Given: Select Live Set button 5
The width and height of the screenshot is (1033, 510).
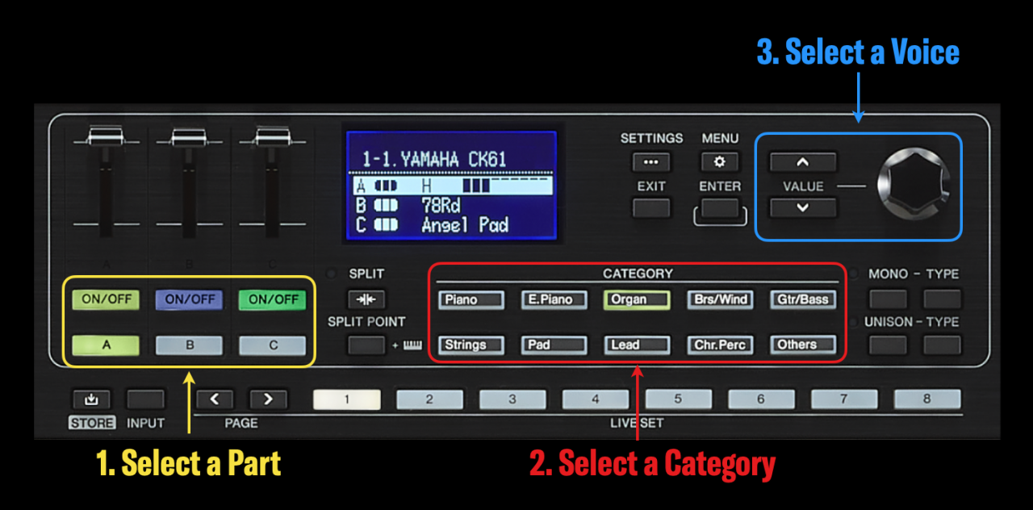Looking at the screenshot, I should pyautogui.click(x=679, y=399).
